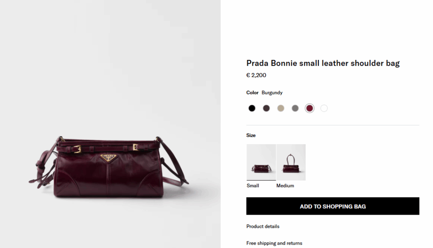Screen dimensions: 433x248
Task: Choose the Medium size bag thumbnail
Action: coord(291,162)
